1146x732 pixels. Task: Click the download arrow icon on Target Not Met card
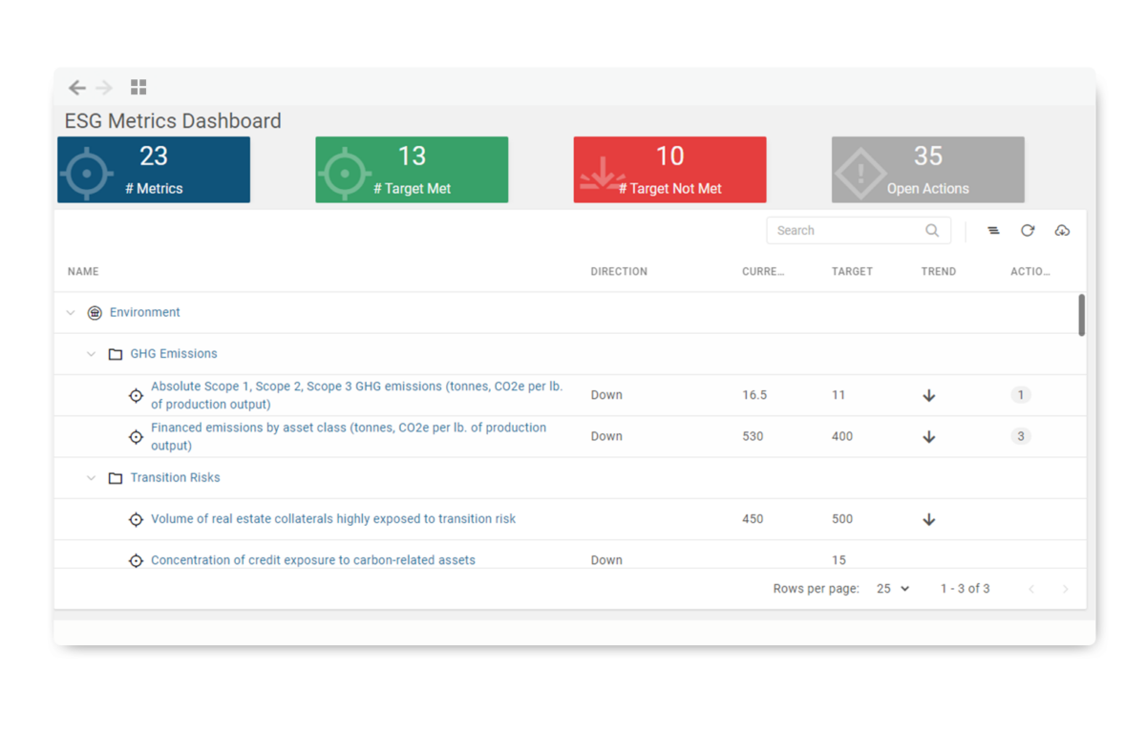(603, 170)
